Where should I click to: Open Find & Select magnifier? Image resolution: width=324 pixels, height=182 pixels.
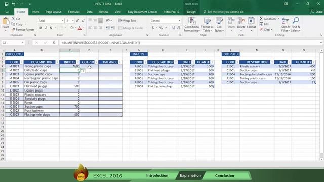coord(296,25)
